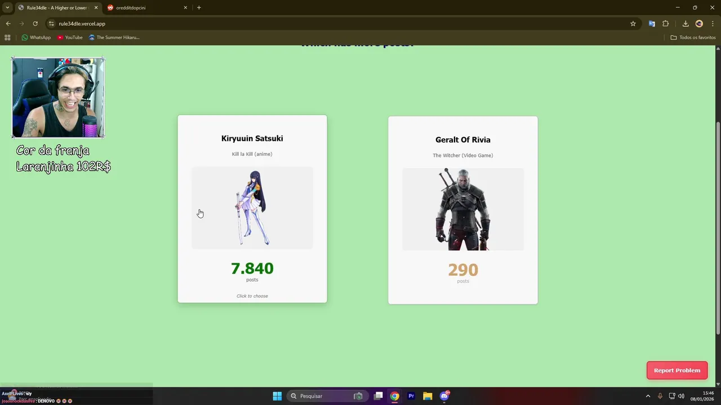Click the Geralt Of Rivia character image

(463, 209)
